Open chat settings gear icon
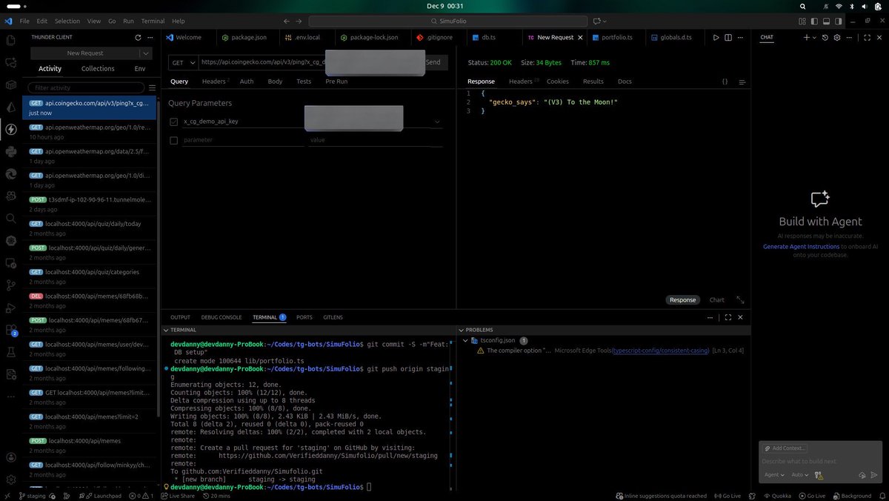This screenshot has width=889, height=501. pos(837,37)
